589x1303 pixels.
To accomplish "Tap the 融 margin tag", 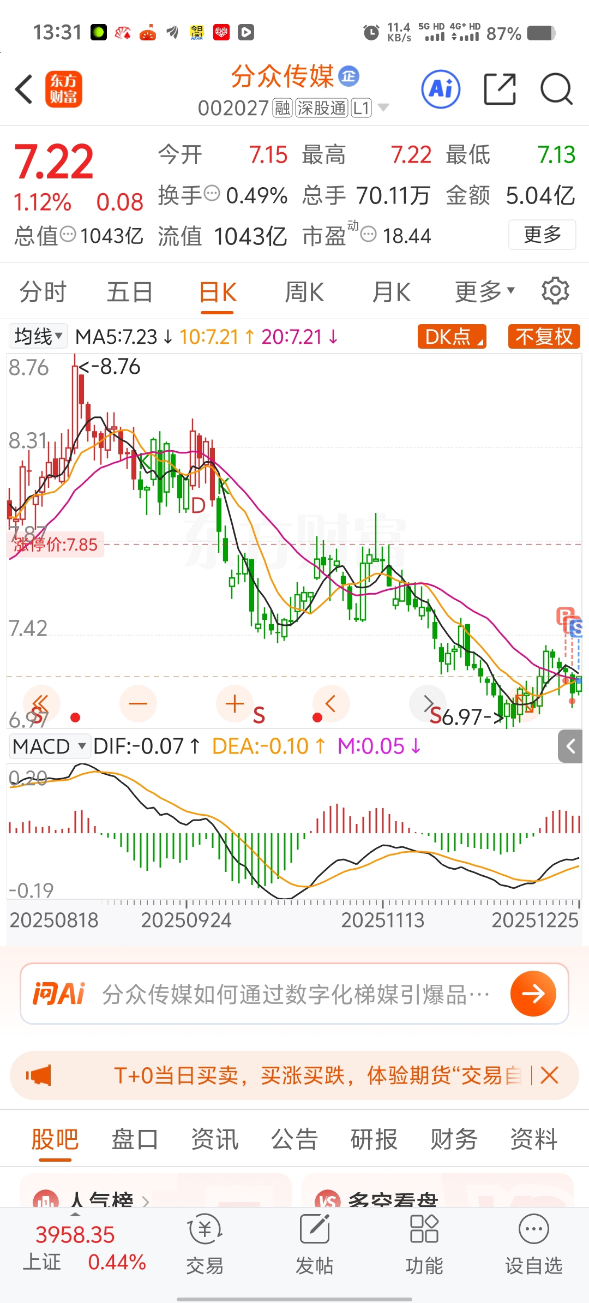I will point(283,108).
